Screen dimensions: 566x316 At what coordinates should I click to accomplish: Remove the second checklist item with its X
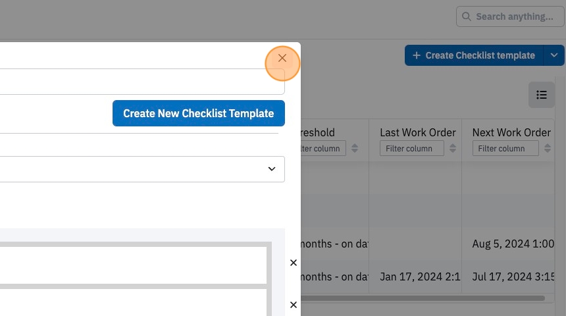click(294, 305)
